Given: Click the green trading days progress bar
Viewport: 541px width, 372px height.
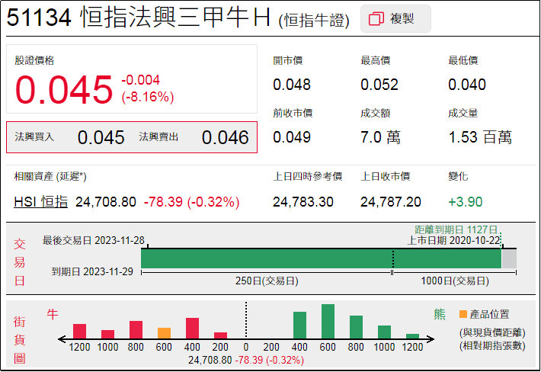Looking at the screenshot, I should click(321, 259).
